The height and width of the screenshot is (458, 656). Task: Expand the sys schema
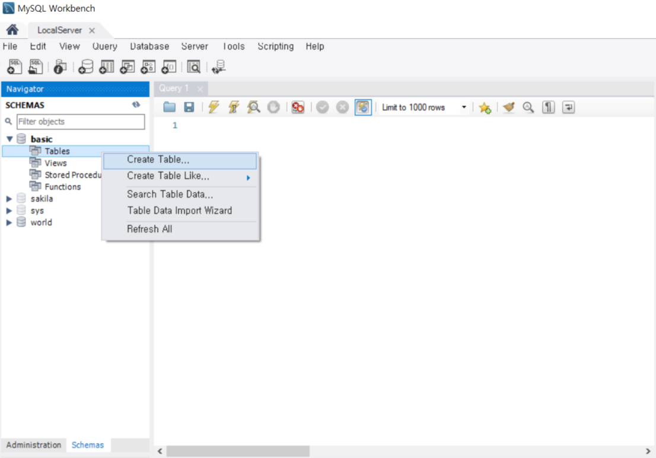[x=9, y=211]
